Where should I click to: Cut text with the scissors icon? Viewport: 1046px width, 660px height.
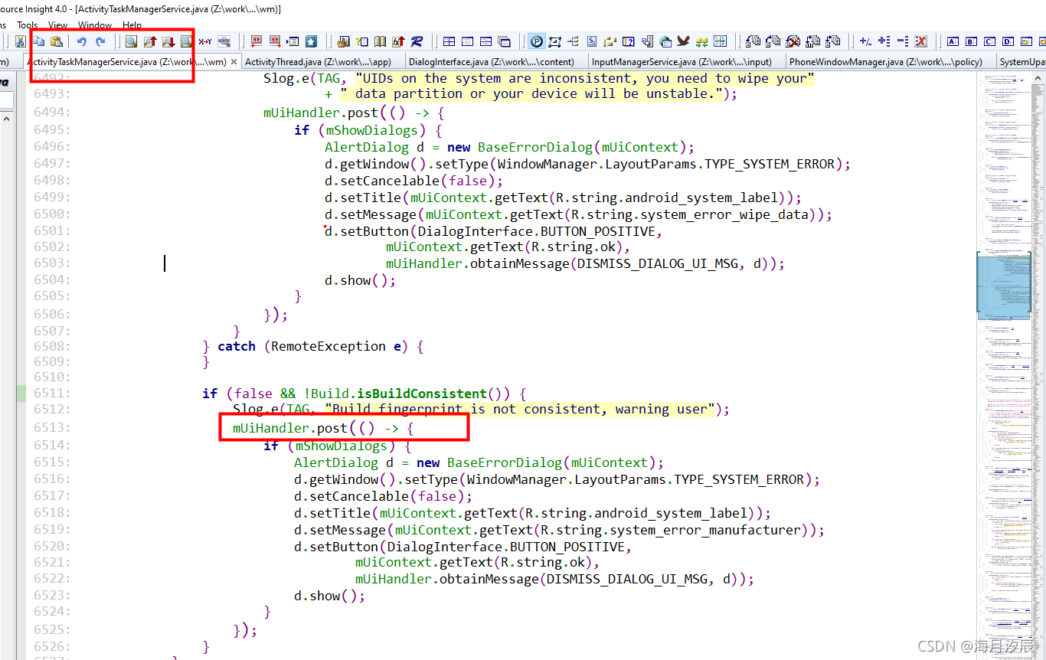coord(20,42)
